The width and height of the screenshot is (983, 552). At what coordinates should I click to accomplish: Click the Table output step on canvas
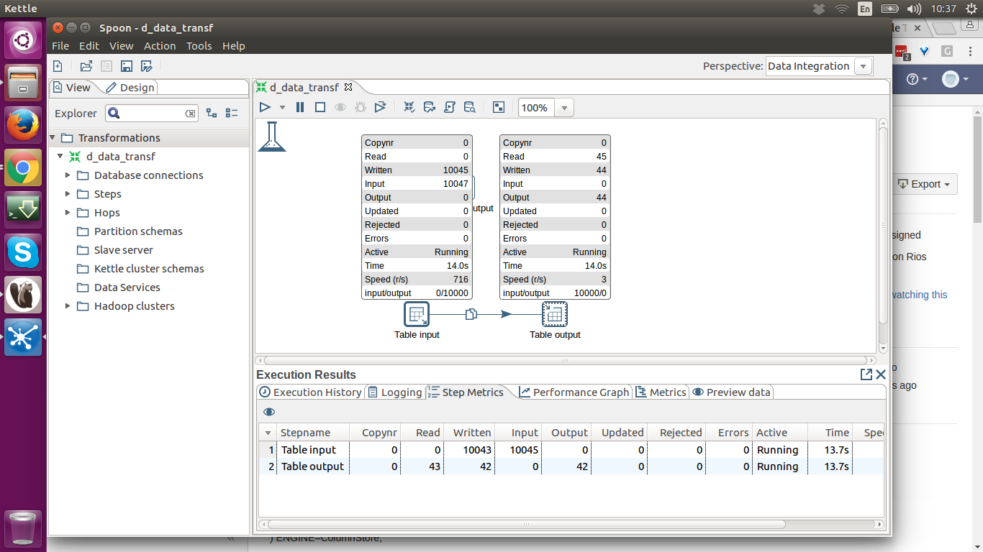(554, 314)
